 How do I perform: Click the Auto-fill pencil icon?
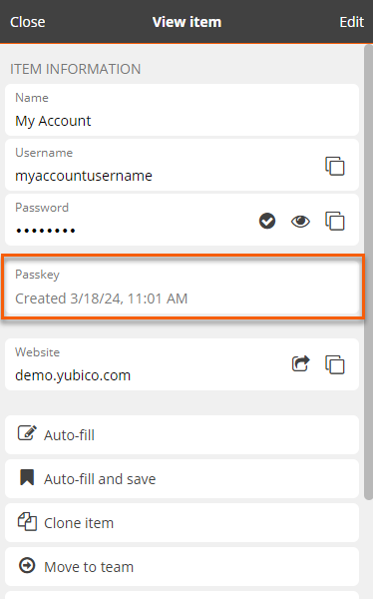click(27, 433)
